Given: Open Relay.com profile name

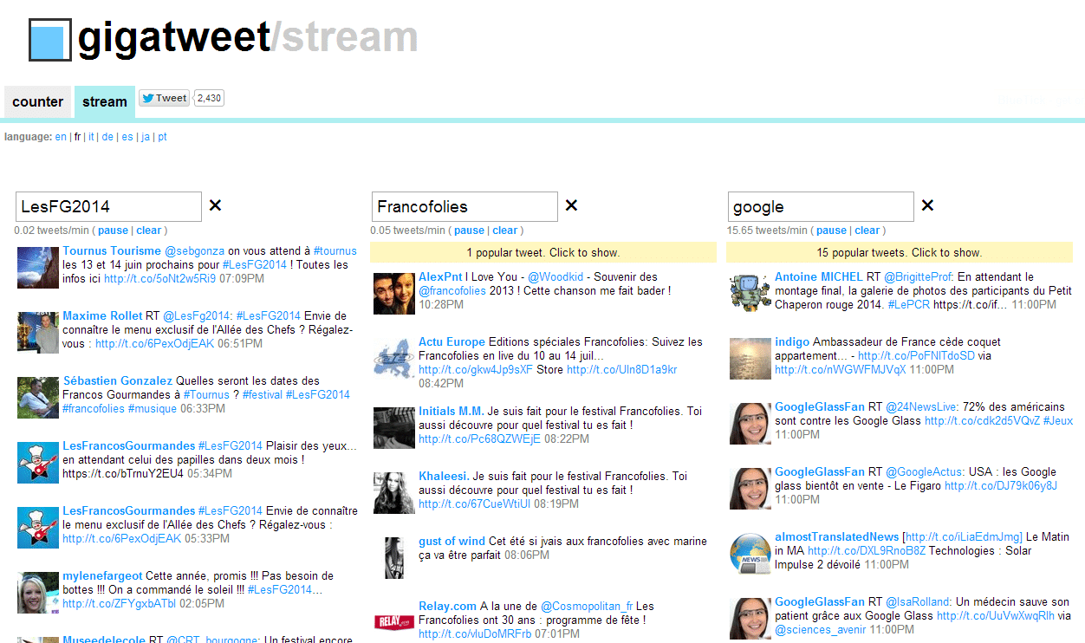Looking at the screenshot, I should tap(447, 606).
